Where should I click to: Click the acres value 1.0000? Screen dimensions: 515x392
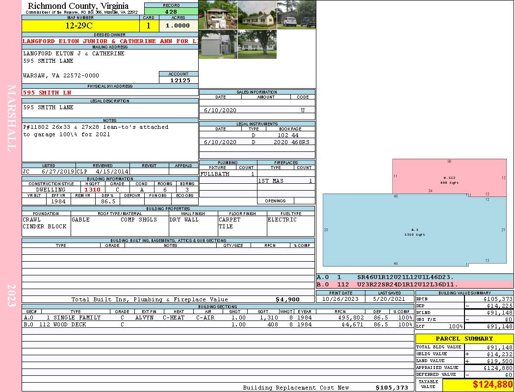(178, 25)
